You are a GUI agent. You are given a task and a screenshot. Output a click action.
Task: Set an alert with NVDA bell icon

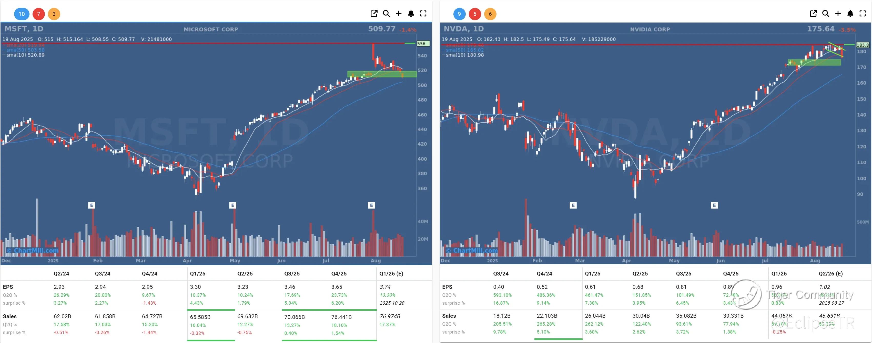click(x=850, y=14)
